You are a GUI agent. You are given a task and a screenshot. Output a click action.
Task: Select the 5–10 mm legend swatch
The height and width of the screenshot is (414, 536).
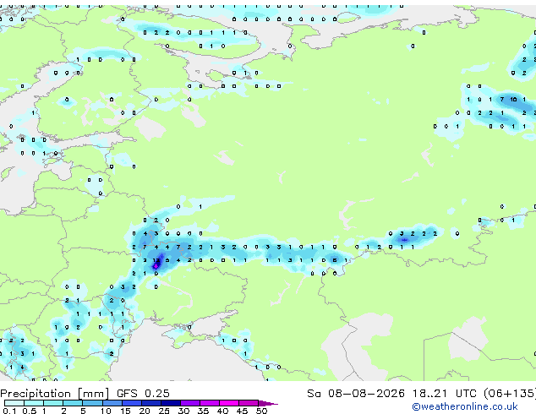pyautogui.click(x=92, y=403)
